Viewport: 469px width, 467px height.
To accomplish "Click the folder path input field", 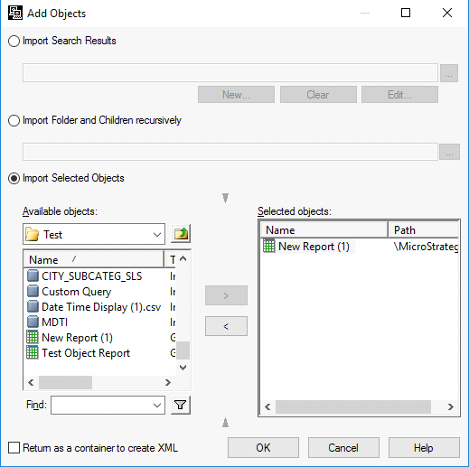I will tap(230, 152).
